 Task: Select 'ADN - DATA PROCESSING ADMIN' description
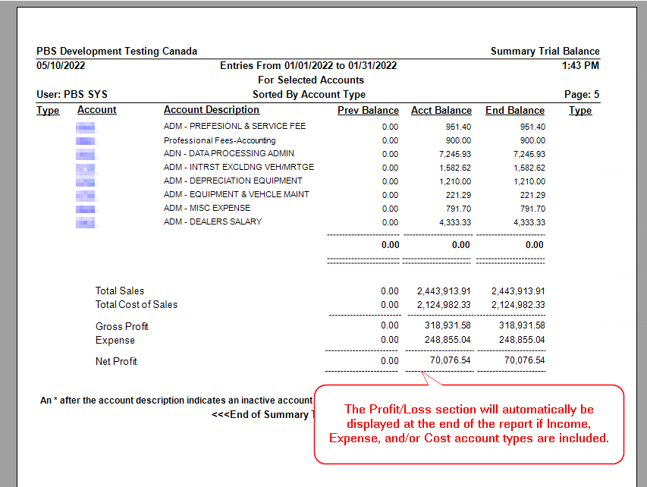click(x=228, y=153)
